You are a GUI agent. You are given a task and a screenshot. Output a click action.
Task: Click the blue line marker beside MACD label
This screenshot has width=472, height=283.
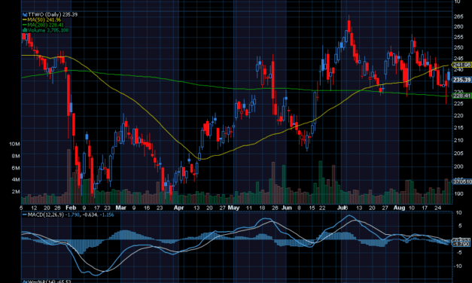point(25,215)
